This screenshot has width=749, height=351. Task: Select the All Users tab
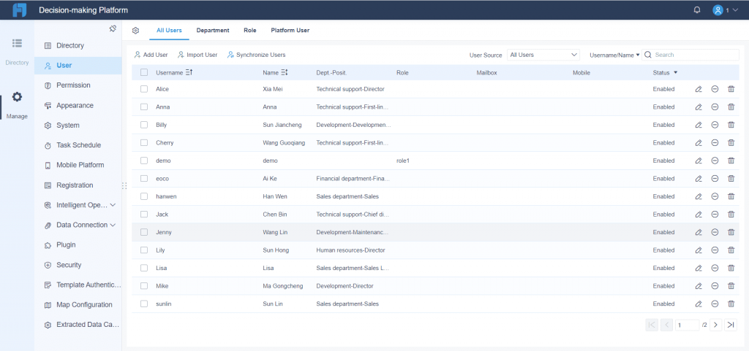169,31
